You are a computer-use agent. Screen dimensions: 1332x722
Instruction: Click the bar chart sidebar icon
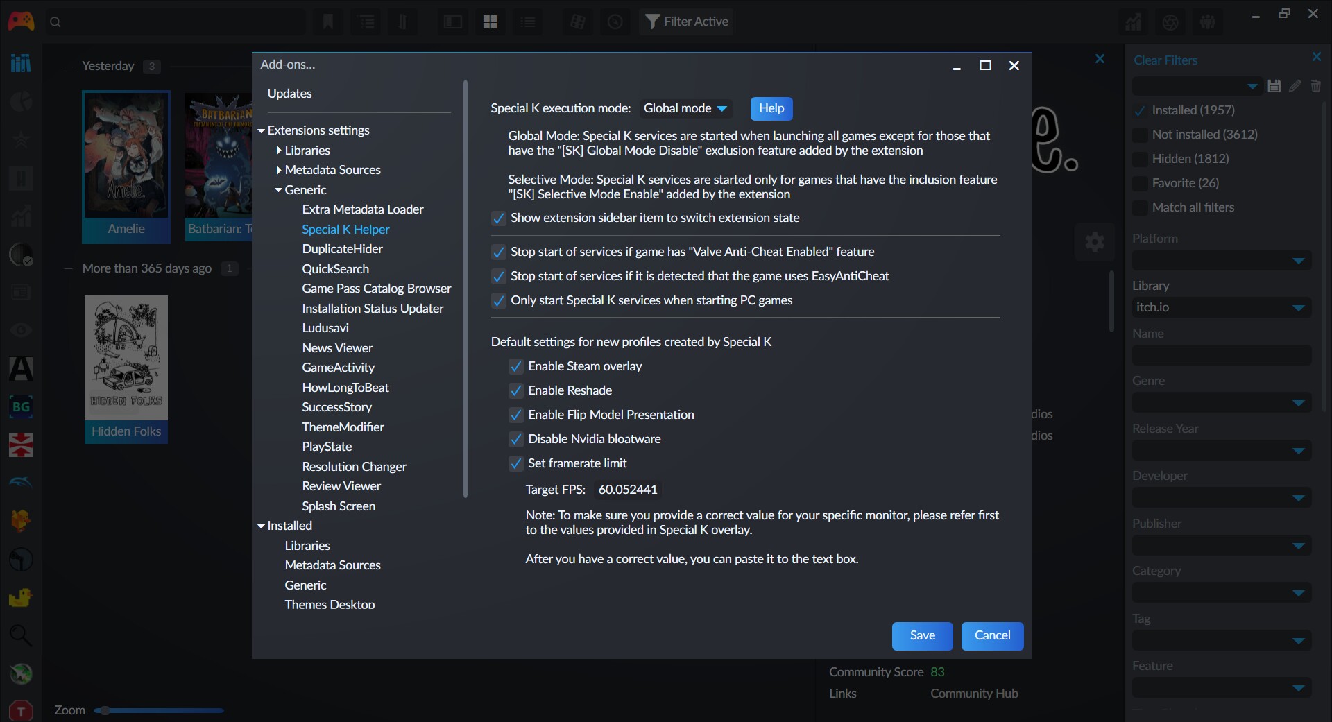[x=21, y=216]
